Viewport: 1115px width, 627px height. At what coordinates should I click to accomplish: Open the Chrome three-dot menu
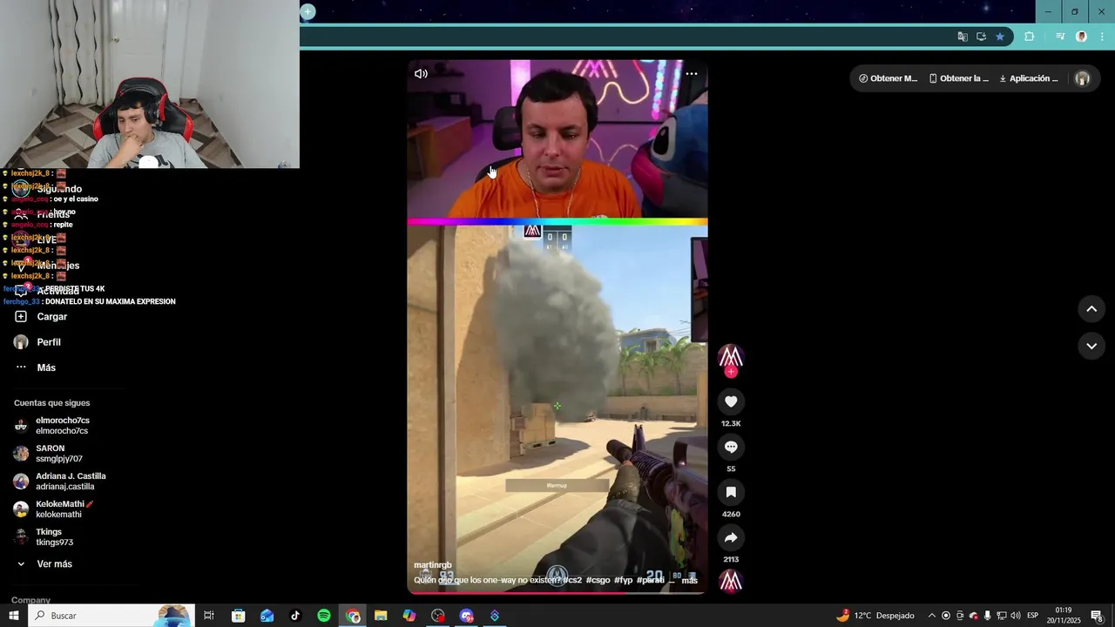click(1103, 37)
